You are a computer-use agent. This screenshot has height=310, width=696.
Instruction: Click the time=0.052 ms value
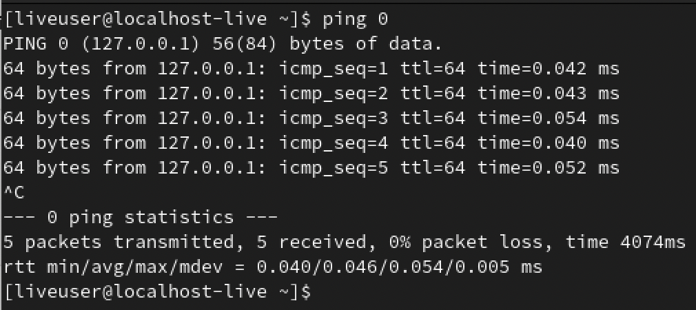coord(549,168)
